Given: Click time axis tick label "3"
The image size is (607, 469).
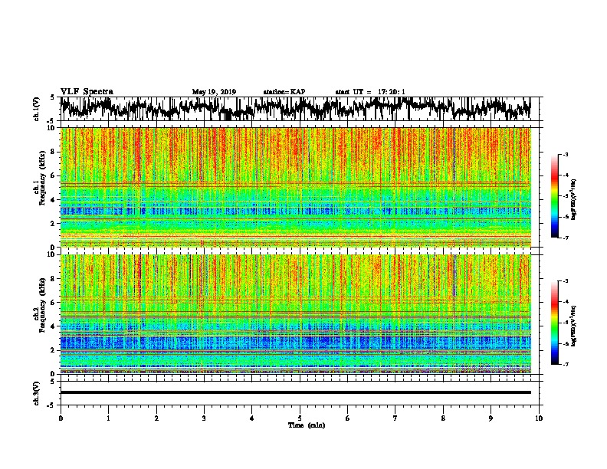Looking at the screenshot, I should point(204,418).
